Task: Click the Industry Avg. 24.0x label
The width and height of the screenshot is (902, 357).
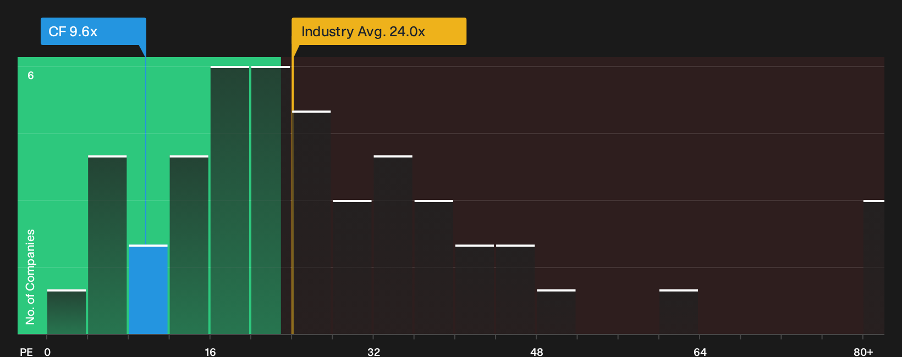Action: 378,31
